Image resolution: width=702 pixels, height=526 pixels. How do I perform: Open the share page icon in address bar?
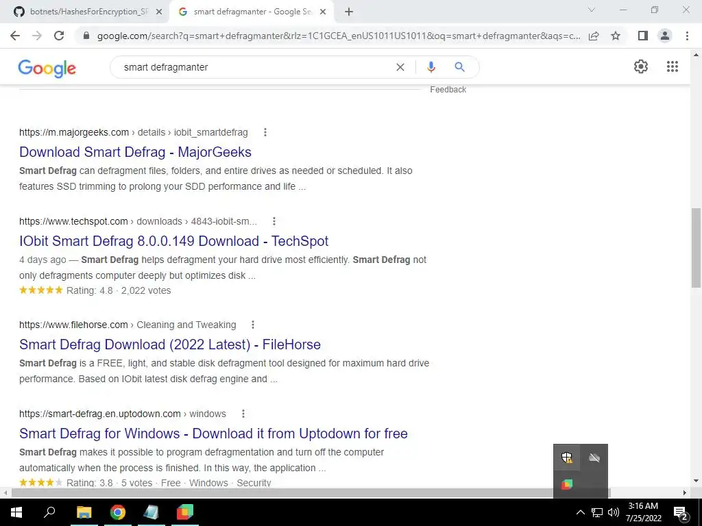coord(594,36)
